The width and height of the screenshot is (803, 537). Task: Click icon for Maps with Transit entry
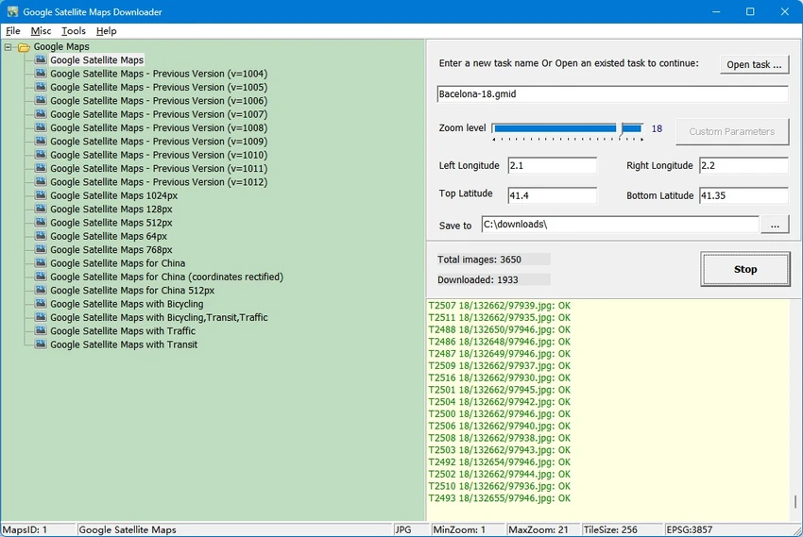coord(41,344)
